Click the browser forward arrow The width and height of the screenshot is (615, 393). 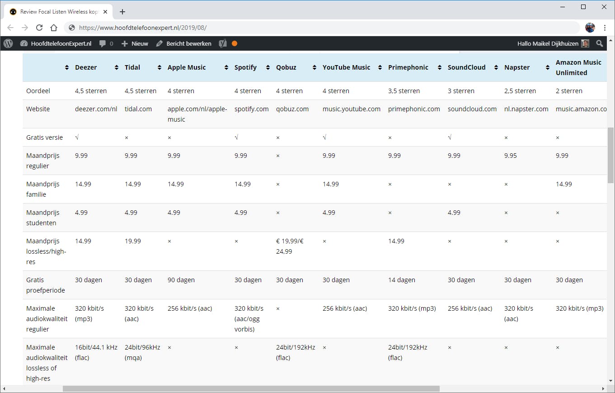pyautogui.click(x=25, y=28)
